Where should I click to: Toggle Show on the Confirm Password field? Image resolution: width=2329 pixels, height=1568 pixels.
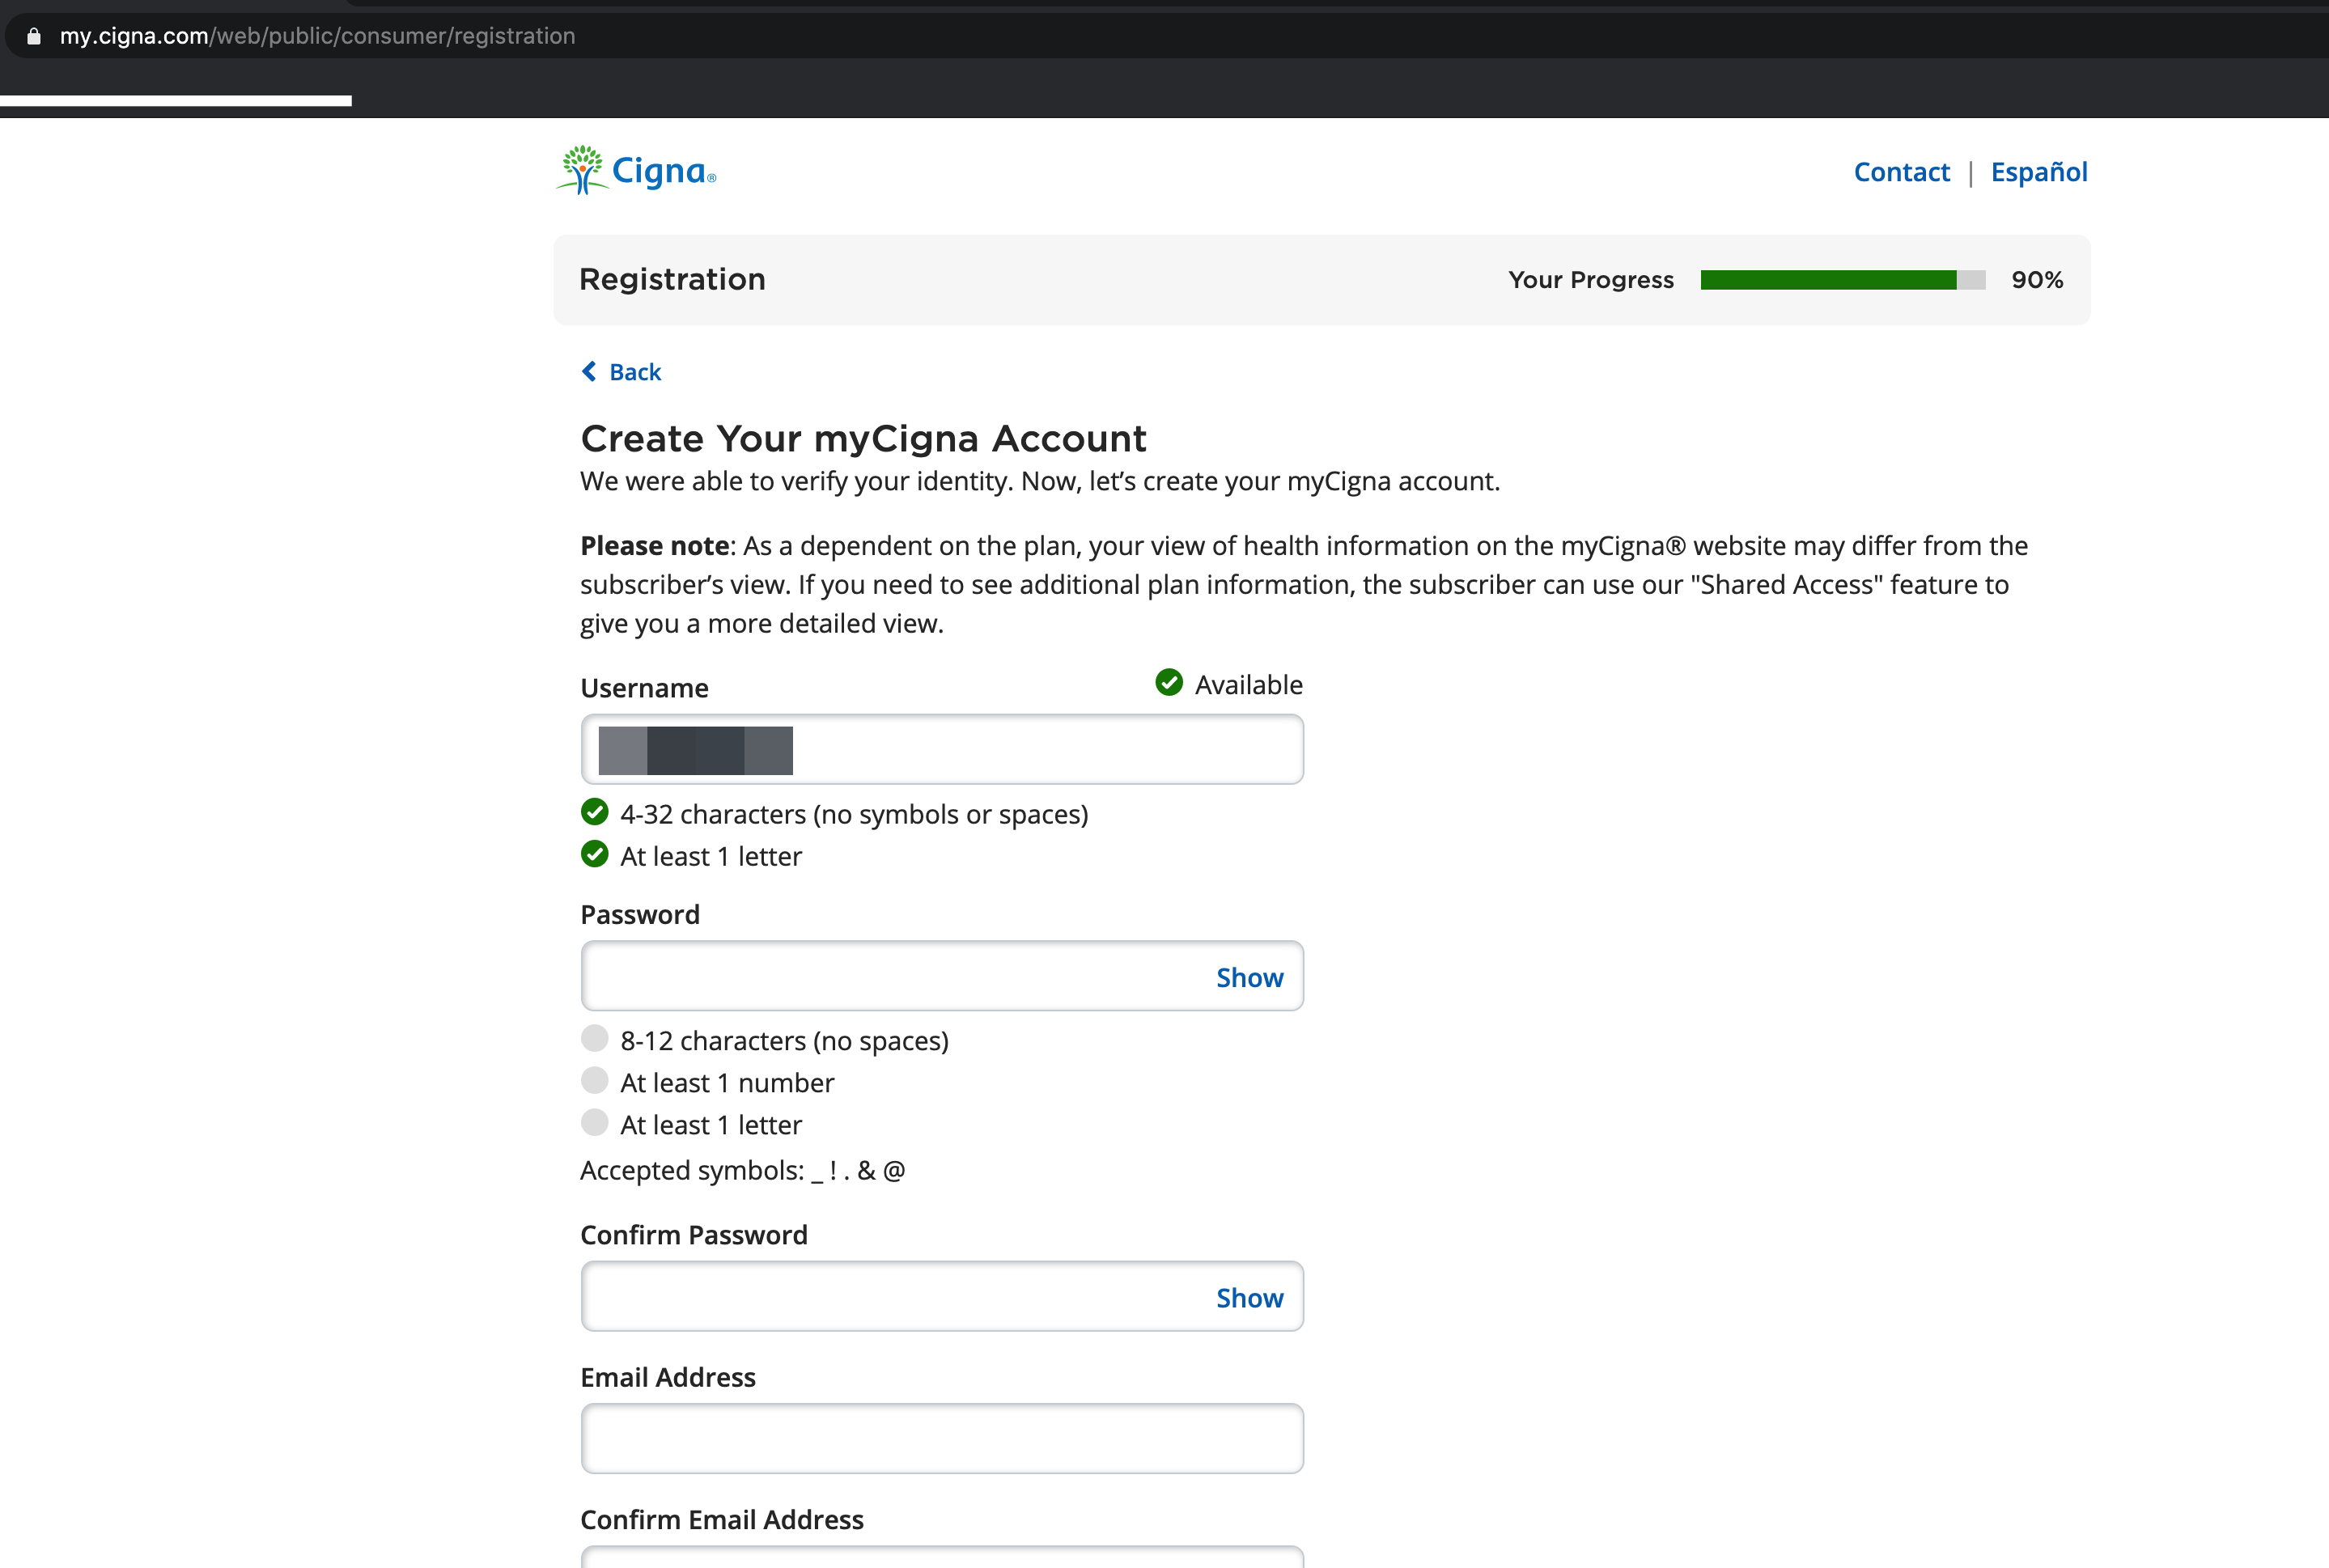[x=1249, y=1297]
